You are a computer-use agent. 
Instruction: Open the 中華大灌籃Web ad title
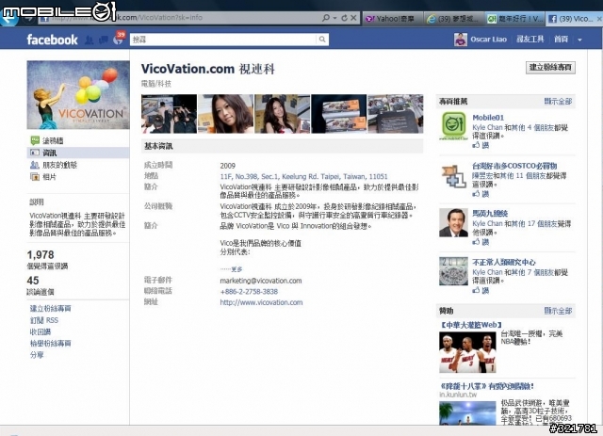pos(471,325)
